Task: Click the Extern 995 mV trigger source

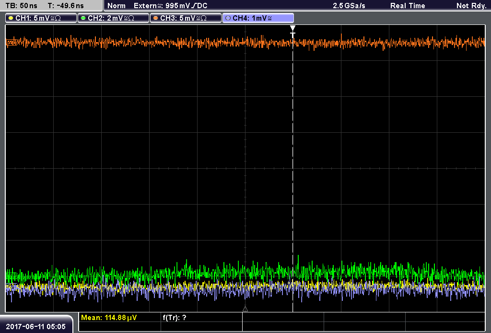Action: coord(170,6)
